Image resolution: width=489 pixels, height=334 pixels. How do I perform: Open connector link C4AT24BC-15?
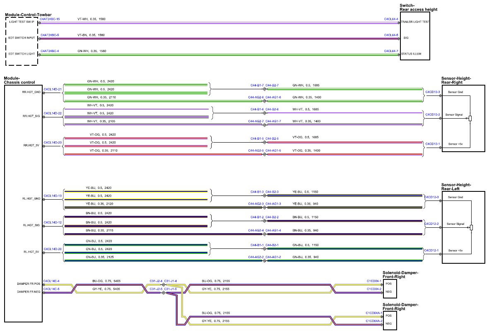[x=50, y=19]
